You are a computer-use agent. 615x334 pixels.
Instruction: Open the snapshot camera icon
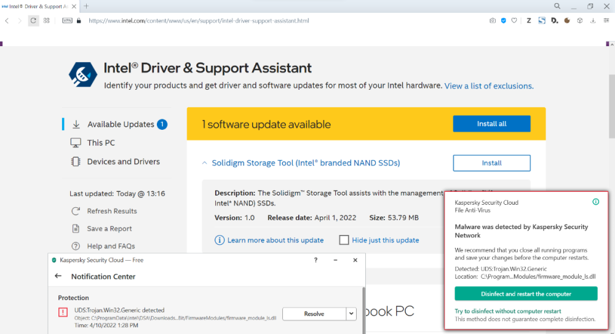tap(493, 21)
